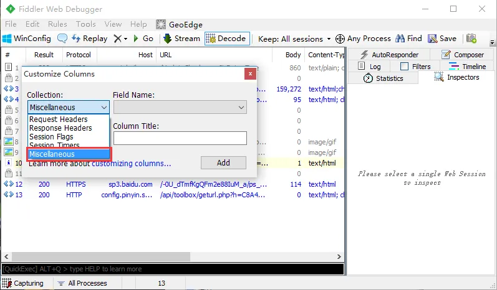
Task: Click the body value 159,272
Action: tap(289, 89)
